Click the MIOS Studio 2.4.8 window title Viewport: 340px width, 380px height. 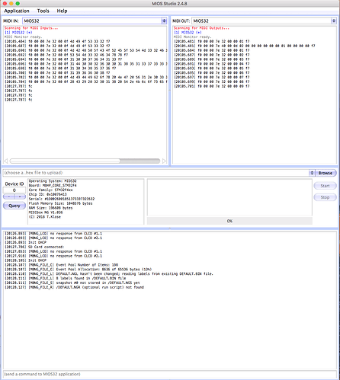(x=169, y=4)
